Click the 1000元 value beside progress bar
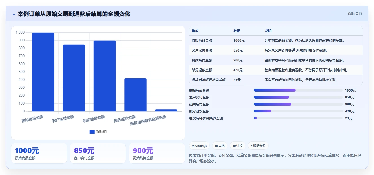 click(x=351, y=90)
